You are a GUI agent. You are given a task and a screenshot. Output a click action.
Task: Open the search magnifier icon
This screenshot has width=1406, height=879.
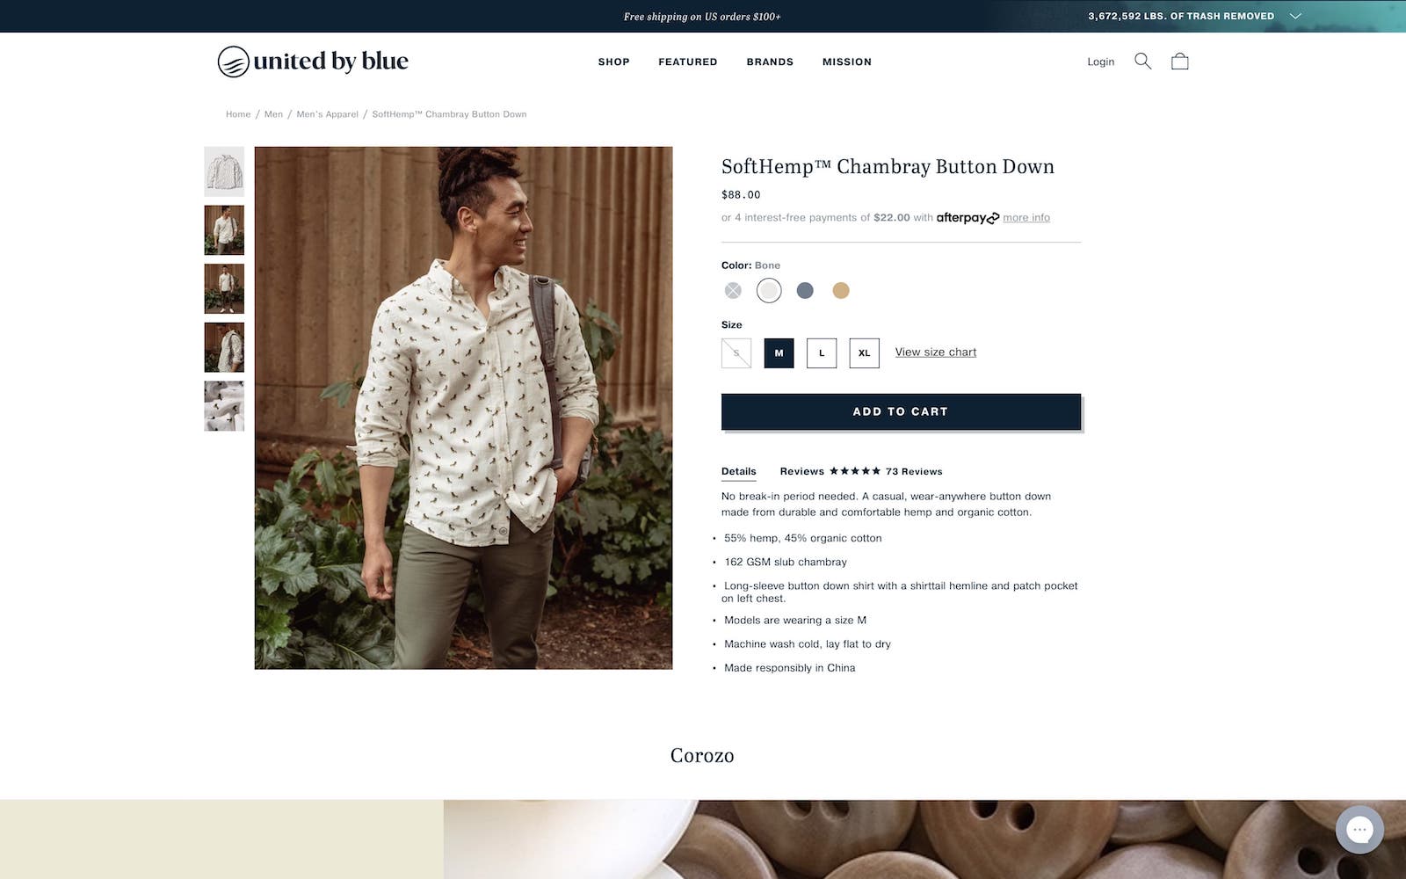click(x=1142, y=61)
